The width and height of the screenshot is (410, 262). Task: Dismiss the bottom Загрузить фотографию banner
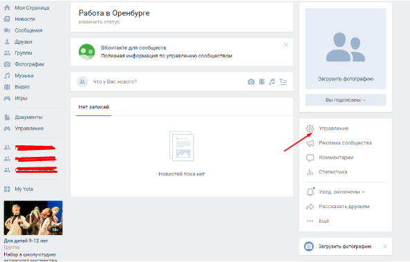coord(385,246)
